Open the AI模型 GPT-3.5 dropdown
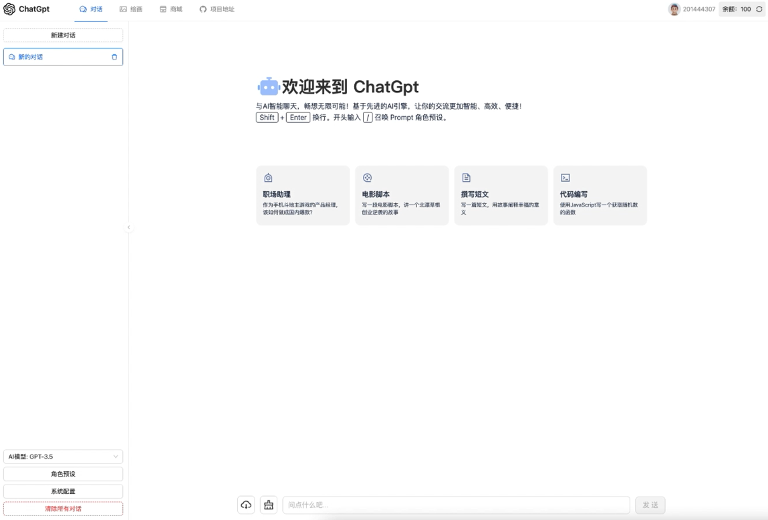 coord(63,456)
